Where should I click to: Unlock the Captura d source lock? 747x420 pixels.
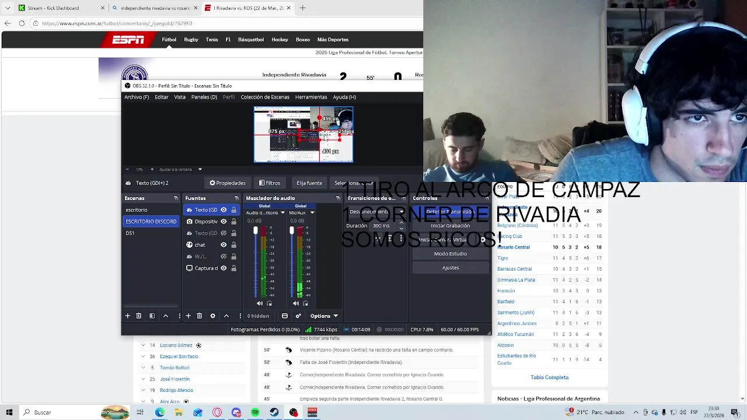pyautogui.click(x=233, y=268)
